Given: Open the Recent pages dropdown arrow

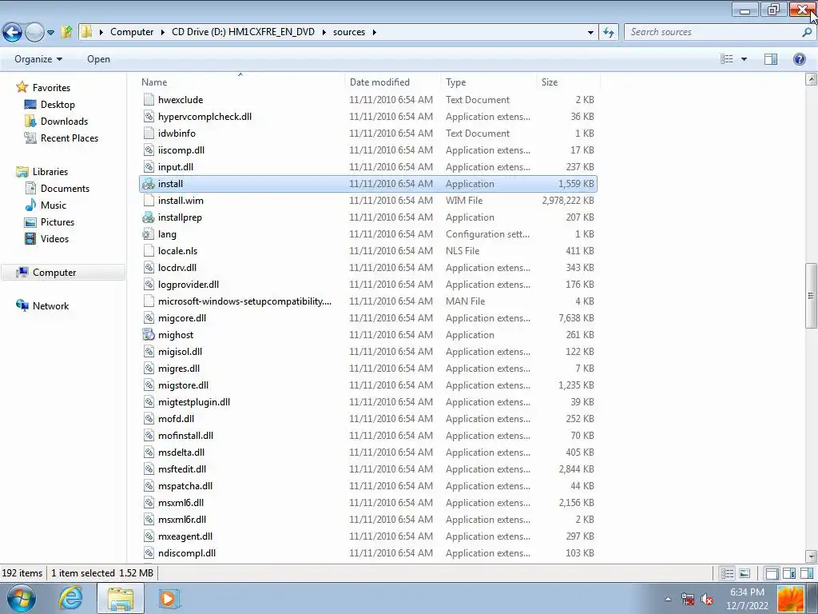Looking at the screenshot, I should pos(50,32).
